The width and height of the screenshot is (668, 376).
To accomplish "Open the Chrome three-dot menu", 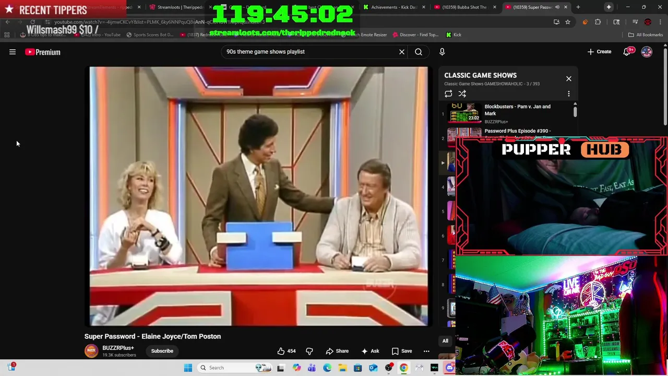I will 660,22.
